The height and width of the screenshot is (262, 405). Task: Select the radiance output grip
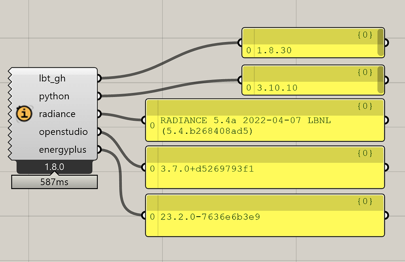[99, 114]
